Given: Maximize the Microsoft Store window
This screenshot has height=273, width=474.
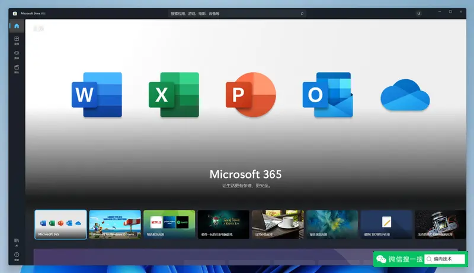Looking at the screenshot, I should (x=450, y=12).
